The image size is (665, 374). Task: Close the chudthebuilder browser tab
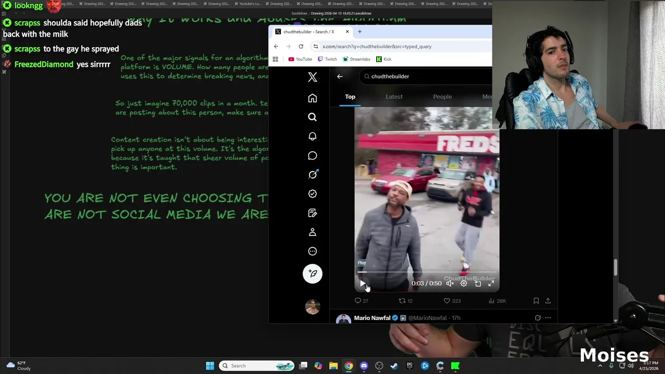(347, 32)
